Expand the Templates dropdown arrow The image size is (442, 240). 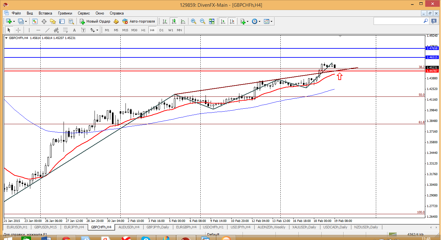pyautogui.click(x=271, y=21)
